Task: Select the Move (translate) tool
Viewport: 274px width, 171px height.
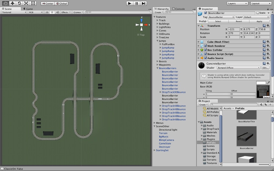Action: [13, 3]
